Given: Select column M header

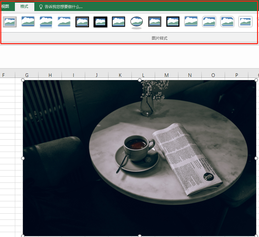Looking at the screenshot, I should click(167, 75).
